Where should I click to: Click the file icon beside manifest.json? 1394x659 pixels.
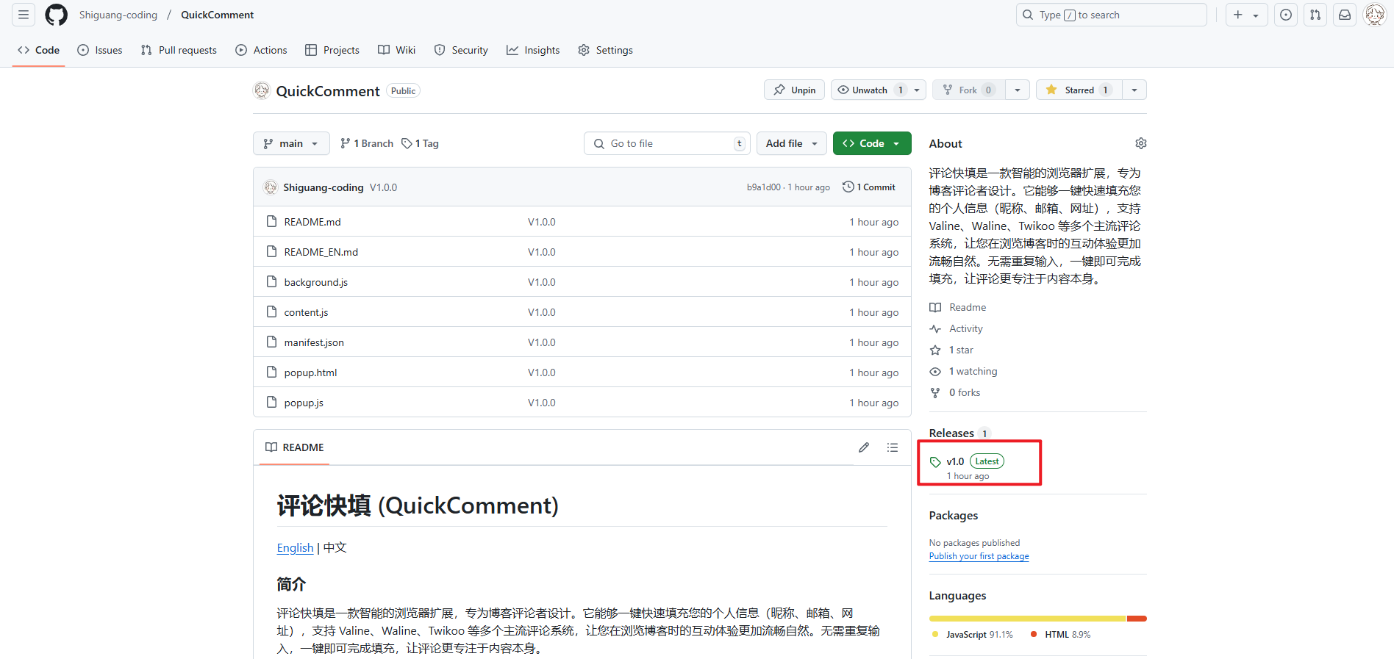coord(271,342)
